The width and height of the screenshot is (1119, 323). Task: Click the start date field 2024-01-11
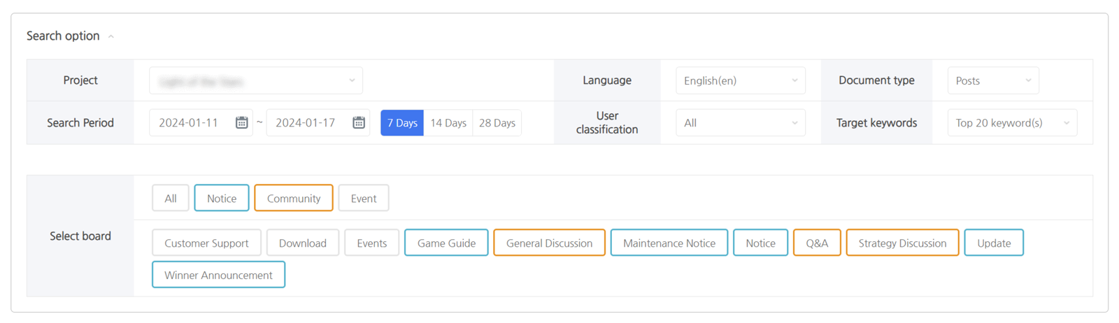click(x=189, y=123)
